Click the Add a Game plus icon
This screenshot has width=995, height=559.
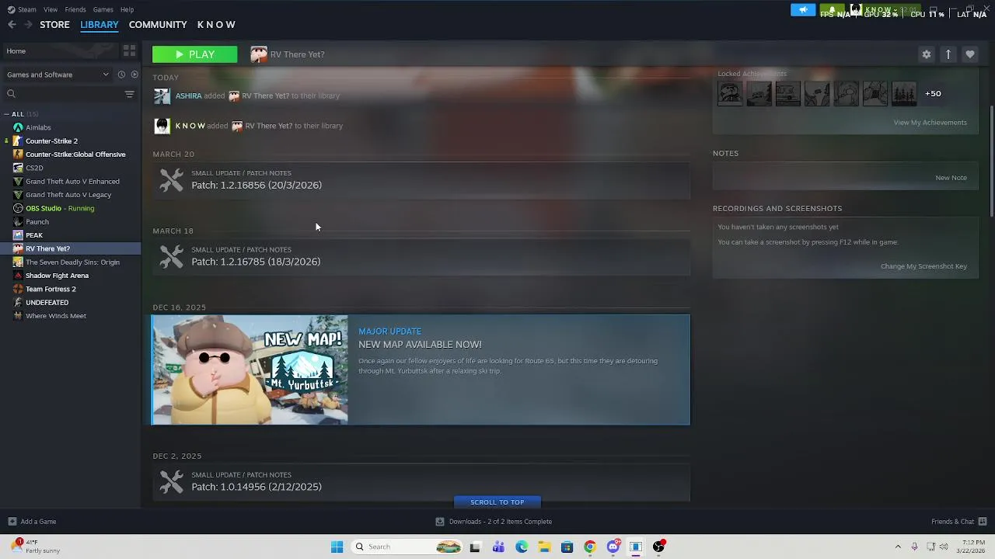[12, 522]
